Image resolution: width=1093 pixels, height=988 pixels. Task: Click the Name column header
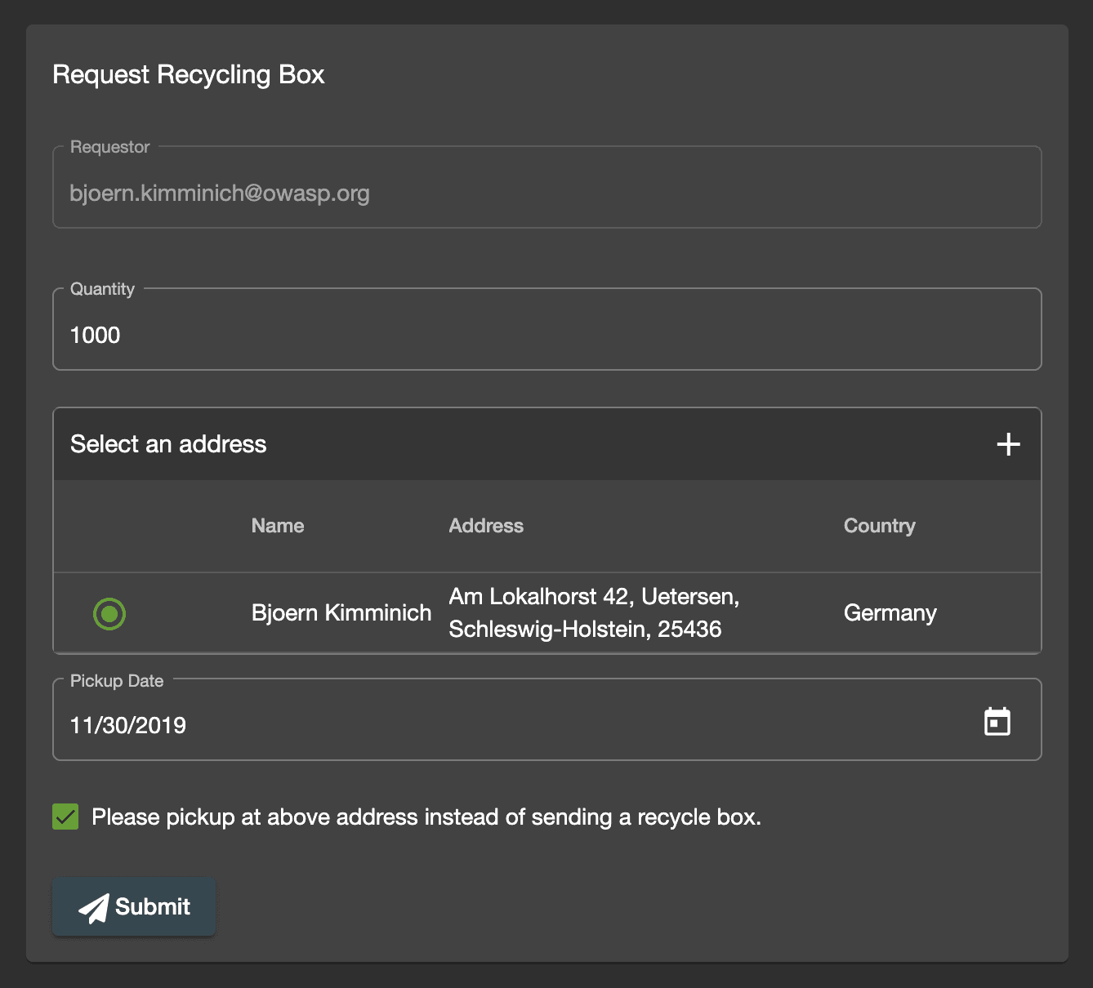pyautogui.click(x=278, y=526)
